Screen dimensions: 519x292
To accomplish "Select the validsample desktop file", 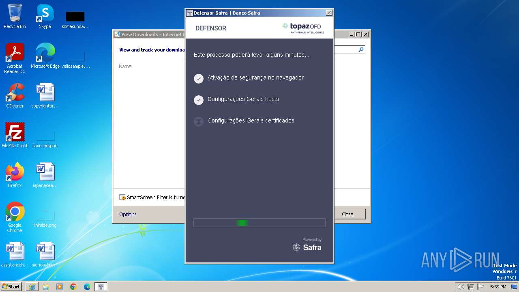I will point(75,59).
